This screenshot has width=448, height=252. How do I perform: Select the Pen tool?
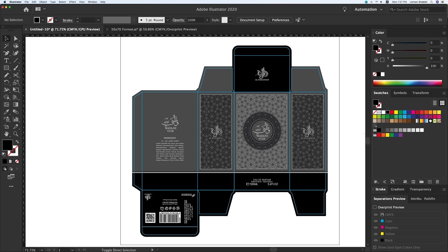pos(6,53)
